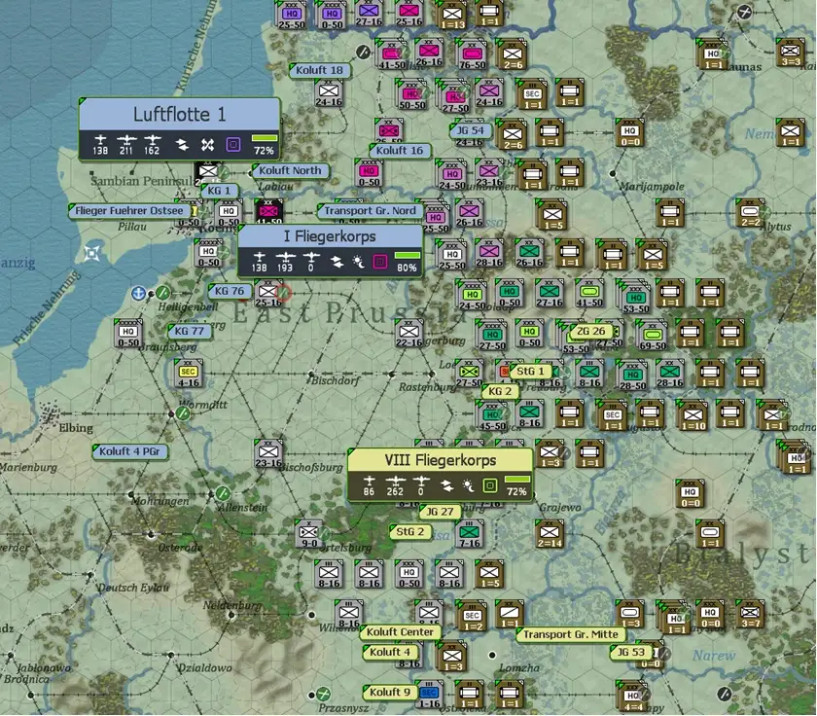Screen dimensions: 817x716
Task: Click the Koluft 4 PGr label
Action: coord(132,451)
